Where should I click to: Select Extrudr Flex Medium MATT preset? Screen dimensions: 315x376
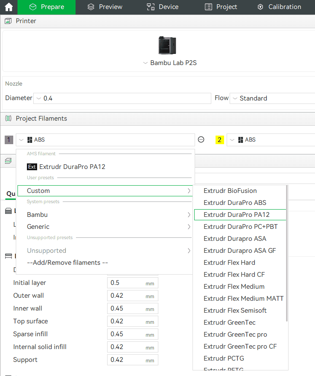tap(240, 299)
